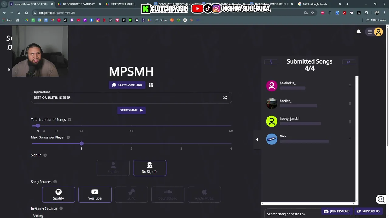The width and height of the screenshot is (389, 218).
Task: Click the horilaz_ player avatar
Action: pos(272,104)
